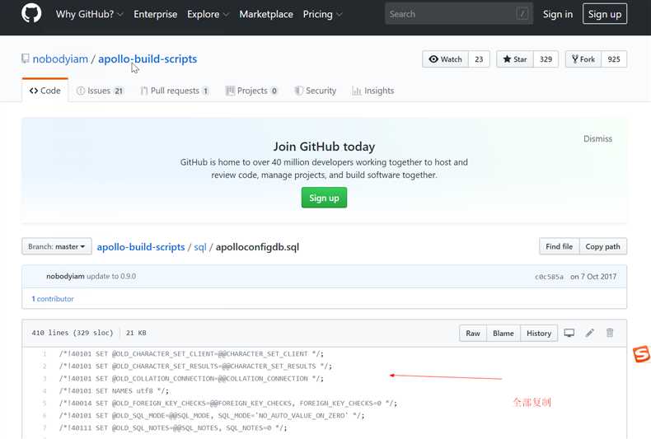Open the GitHub Octocat logo home

pos(31,13)
